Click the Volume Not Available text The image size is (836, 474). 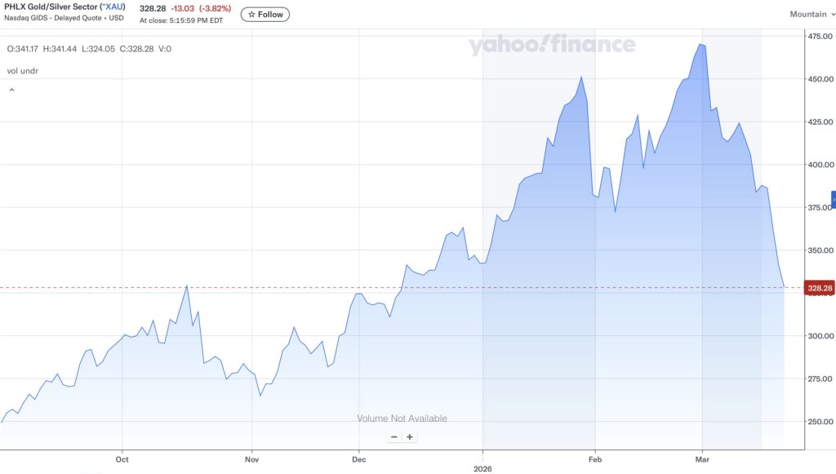point(402,419)
